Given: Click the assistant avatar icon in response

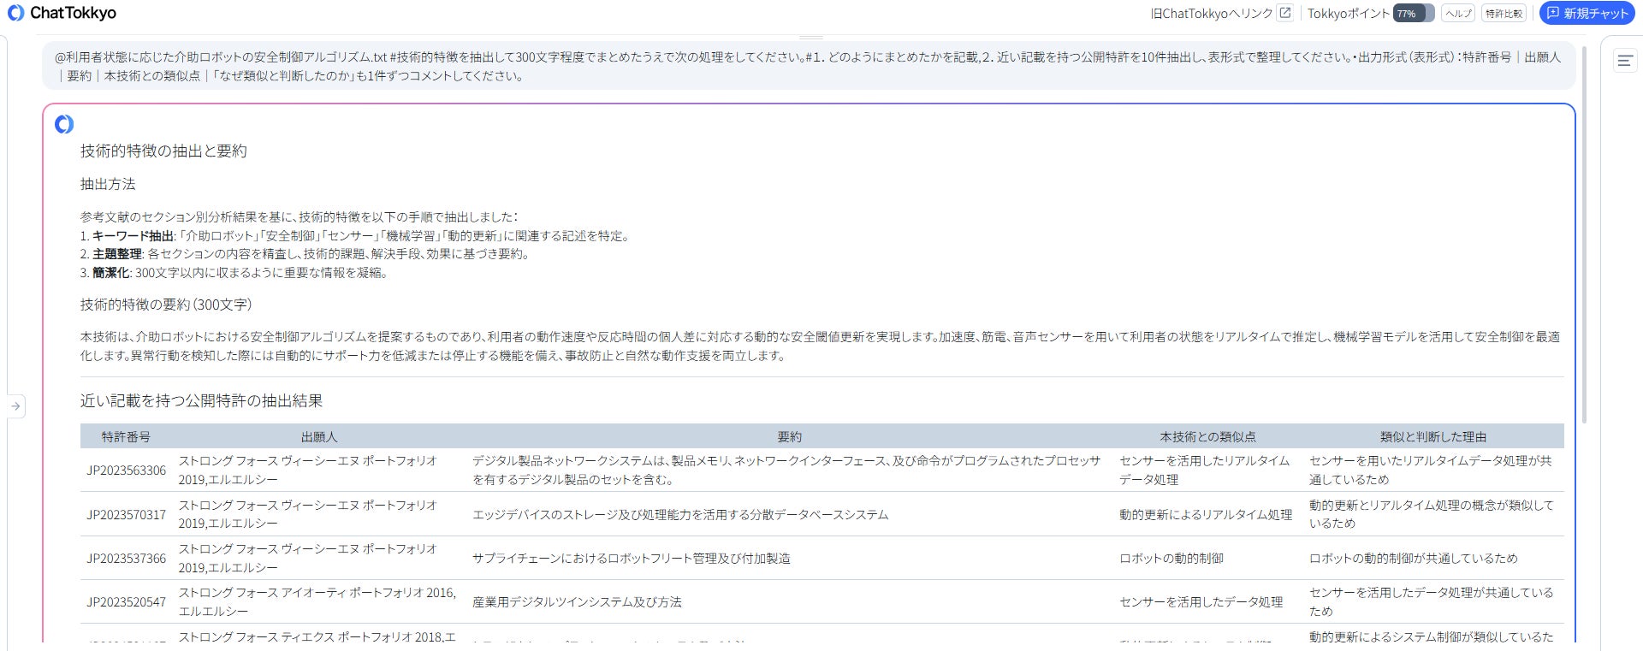Looking at the screenshot, I should (64, 124).
